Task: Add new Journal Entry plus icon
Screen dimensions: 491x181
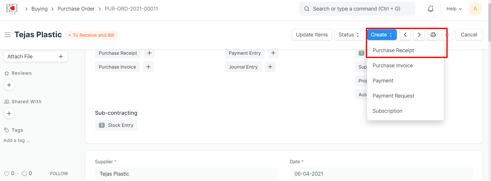Action: pyautogui.click(x=270, y=67)
